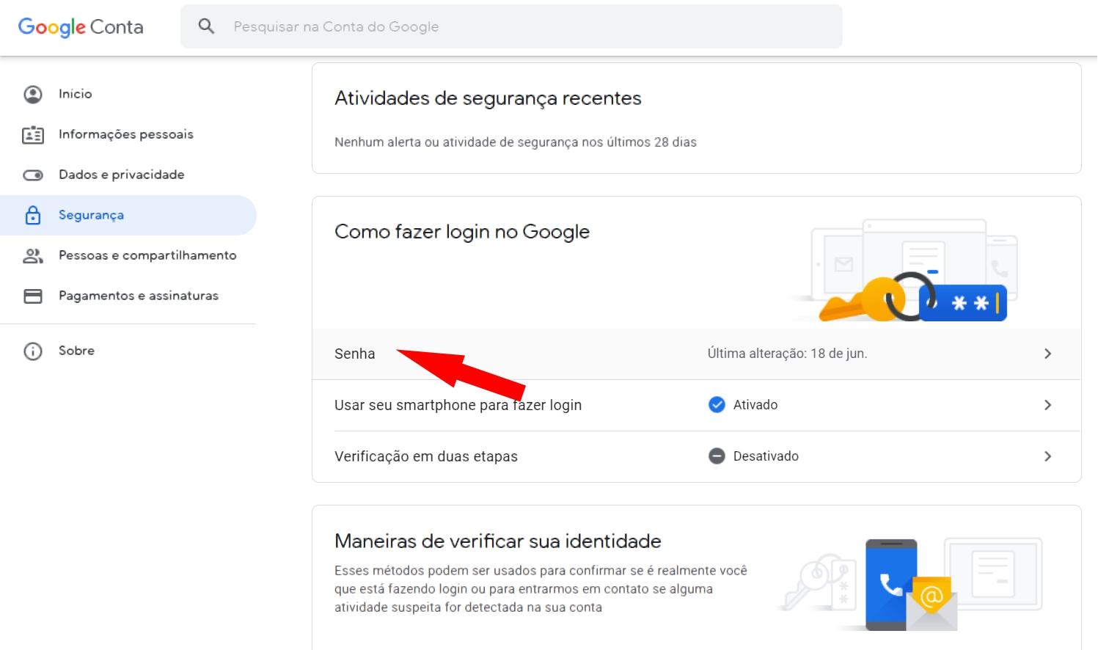Screen dimensions: 1098x650
Task: Click the Esses métodos podem ser usados description
Action: click(541, 589)
